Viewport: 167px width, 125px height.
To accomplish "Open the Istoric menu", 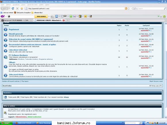I will coord(24,5).
